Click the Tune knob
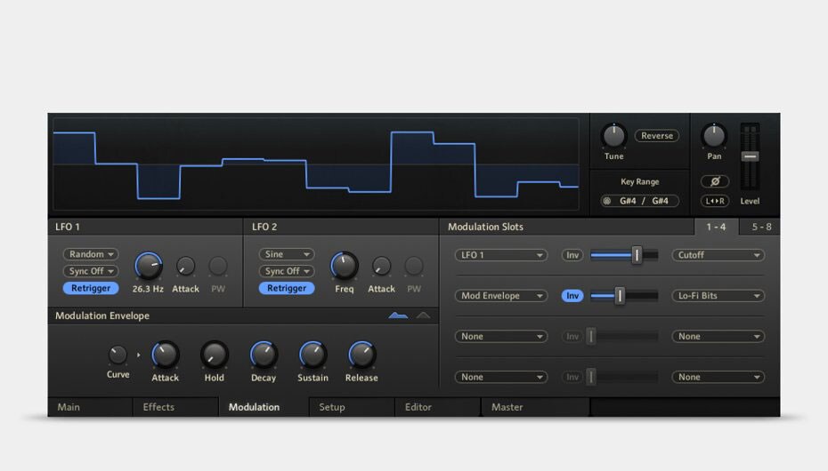This screenshot has height=471, width=828. [613, 136]
